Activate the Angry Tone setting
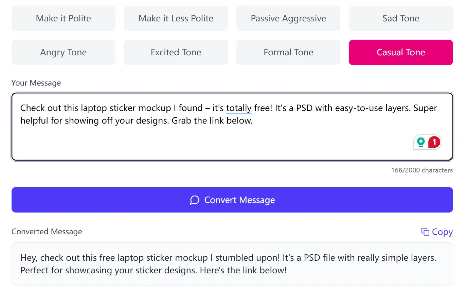Screen dimensions: 466x294 point(64,52)
